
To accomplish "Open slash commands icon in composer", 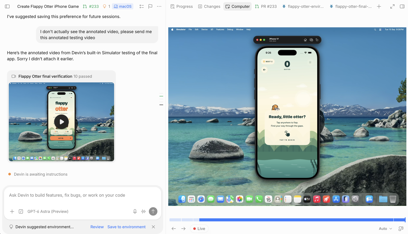I will point(21,211).
